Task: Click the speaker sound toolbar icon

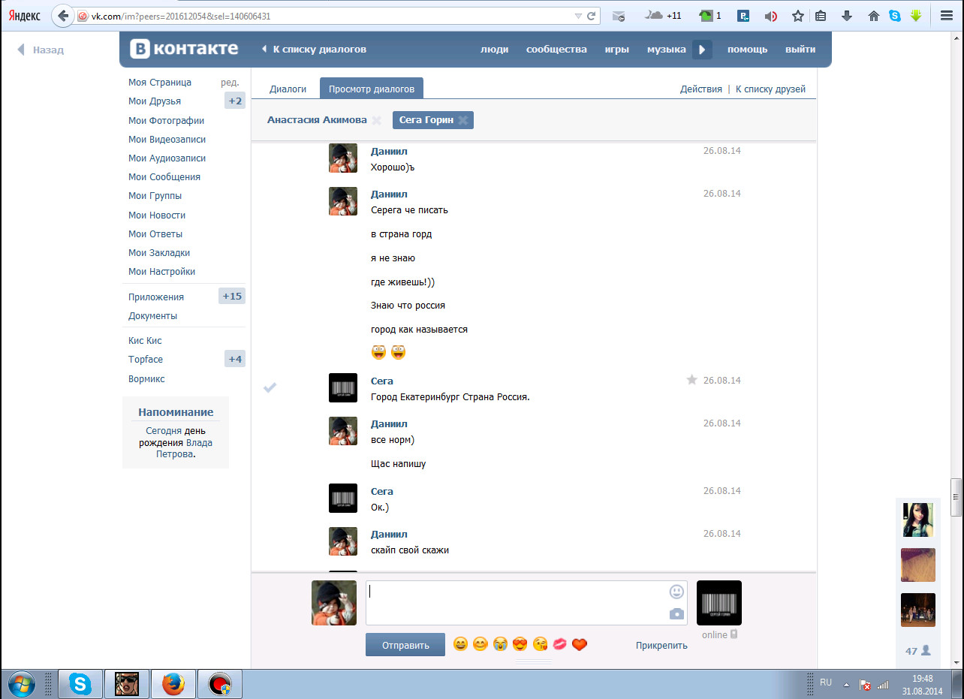Action: tap(771, 16)
